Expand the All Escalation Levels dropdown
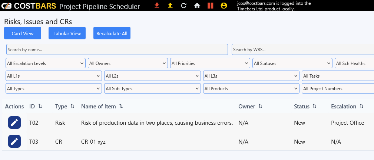374x160 pixels. click(x=46, y=63)
